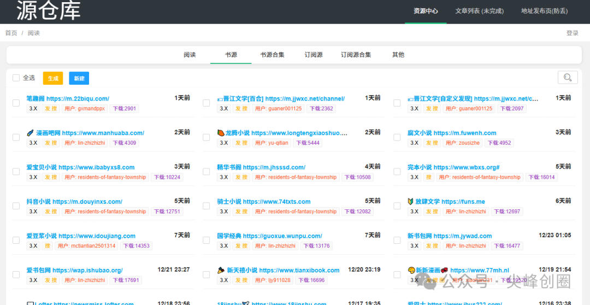Click the 12/21 23:27 timestamp
Viewport: 590px width, 305px height.
pos(174,269)
